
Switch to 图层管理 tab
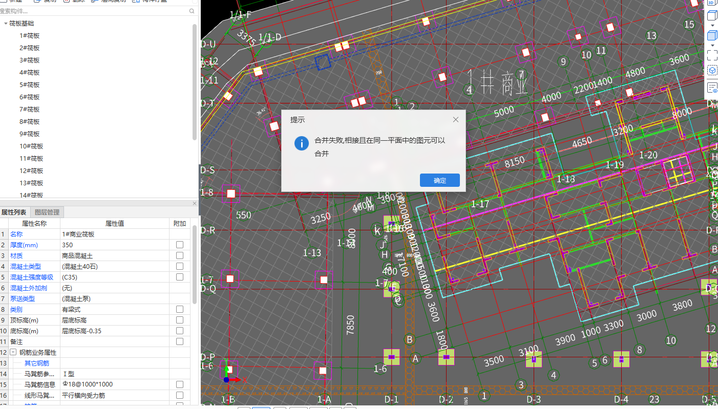click(47, 212)
